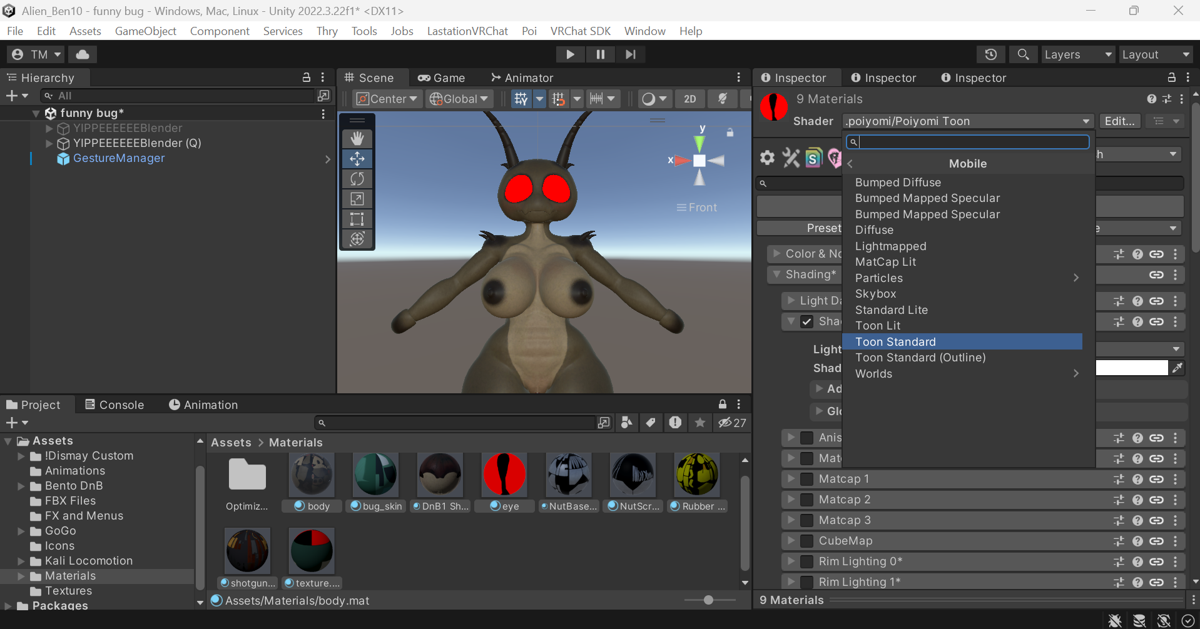The width and height of the screenshot is (1200, 629).
Task: Enable the Matcap 3 checkbox
Action: click(807, 520)
